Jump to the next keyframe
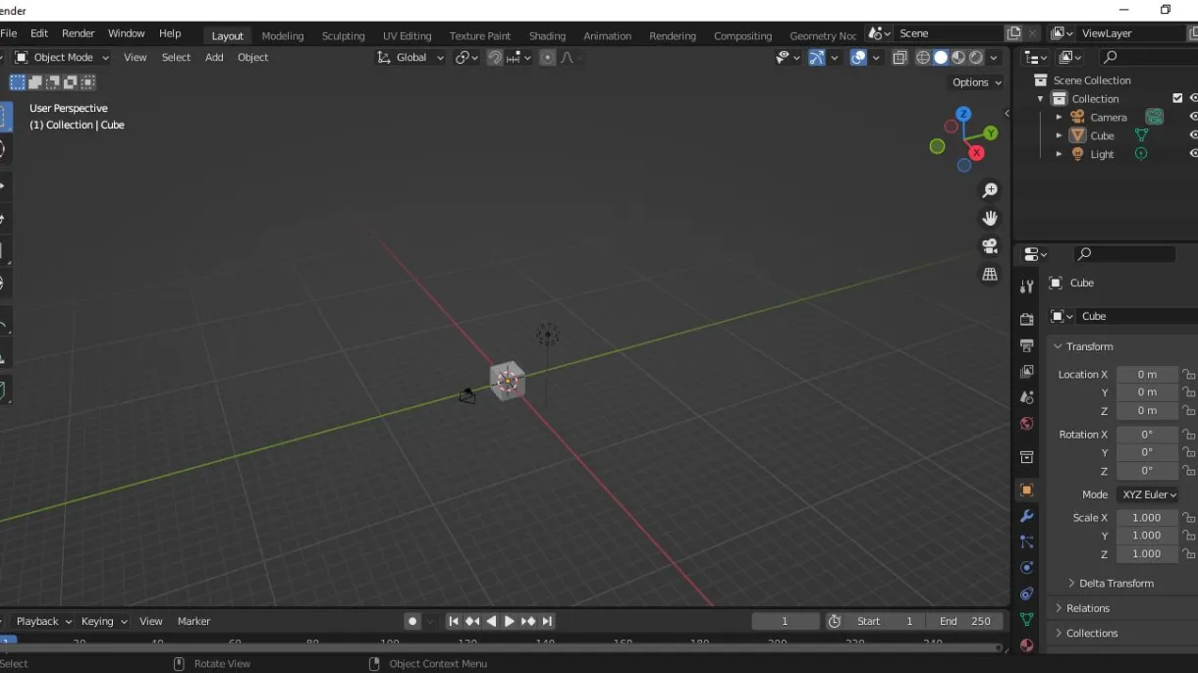 tap(528, 621)
